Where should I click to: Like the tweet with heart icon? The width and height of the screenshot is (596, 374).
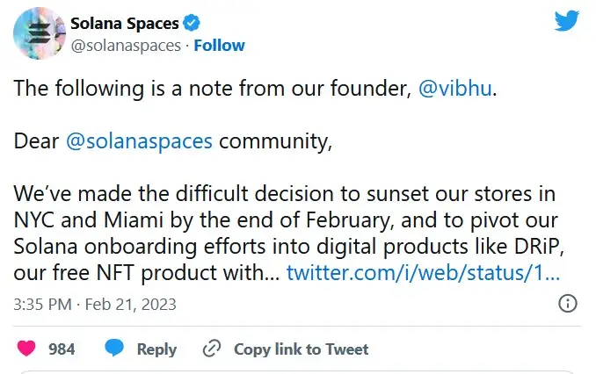click(26, 349)
